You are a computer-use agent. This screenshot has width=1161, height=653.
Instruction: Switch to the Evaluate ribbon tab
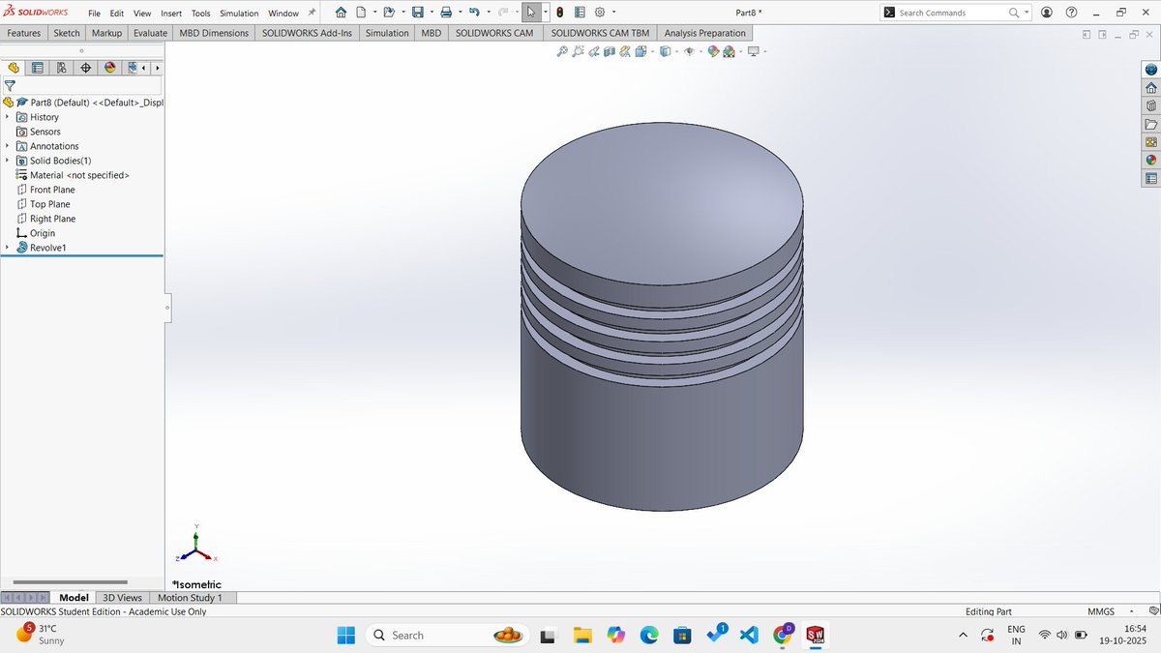pos(150,33)
